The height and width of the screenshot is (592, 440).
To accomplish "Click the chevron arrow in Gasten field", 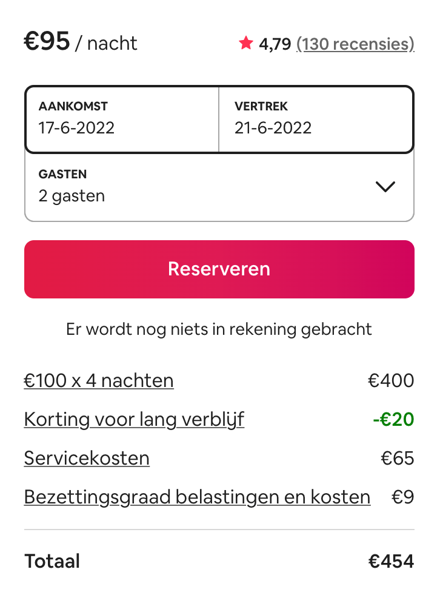I will pyautogui.click(x=385, y=186).
